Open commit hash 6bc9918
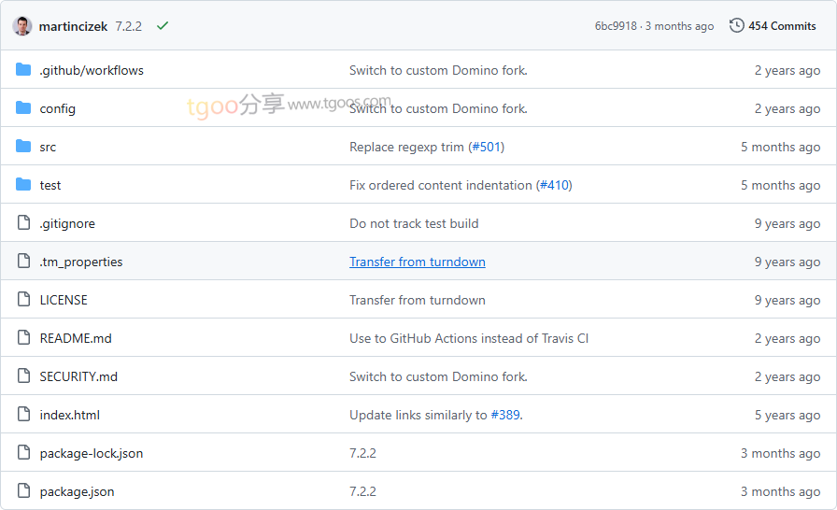 coord(616,26)
